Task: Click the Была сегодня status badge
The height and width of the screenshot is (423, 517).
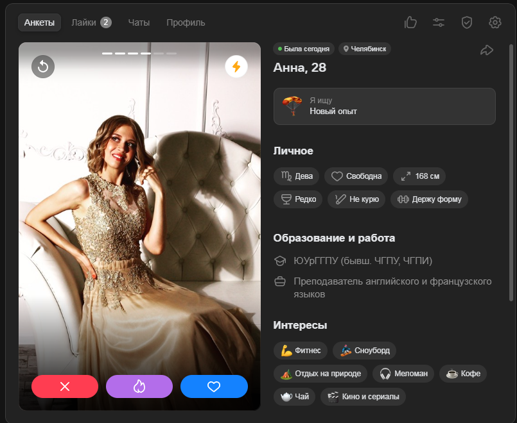Action: (x=304, y=49)
